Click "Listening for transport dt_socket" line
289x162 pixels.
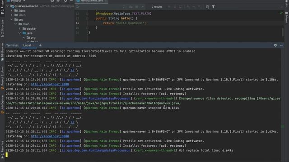[51, 56]
